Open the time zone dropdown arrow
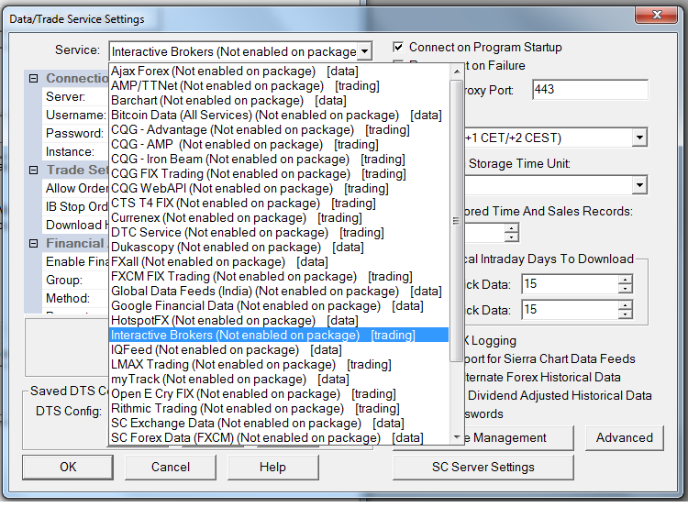Screen dimensions: 688x529 [x=639, y=138]
